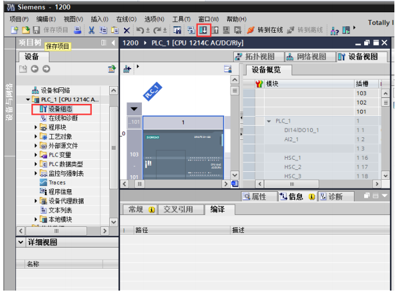Select Traces in project tree
The height and width of the screenshot is (297, 395).
coord(57,182)
